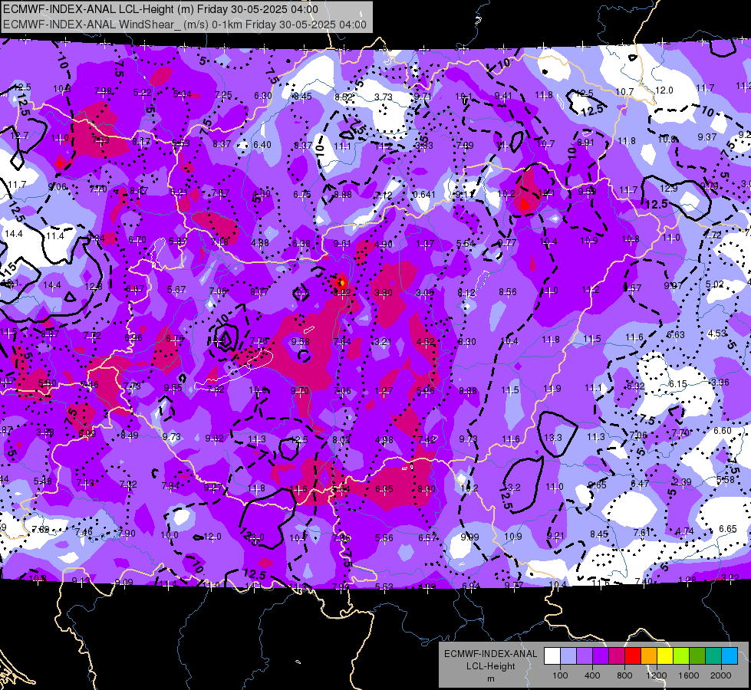This screenshot has height=690, width=751.
Task: Click the '0.641' wind shear value
Action: 424,195
